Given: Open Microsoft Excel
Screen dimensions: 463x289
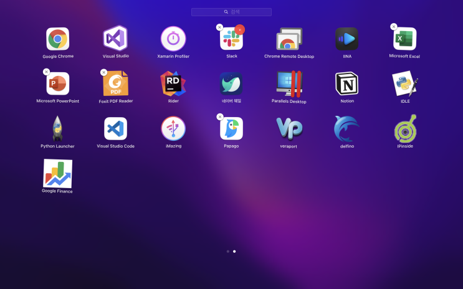Looking at the screenshot, I should [405, 39].
